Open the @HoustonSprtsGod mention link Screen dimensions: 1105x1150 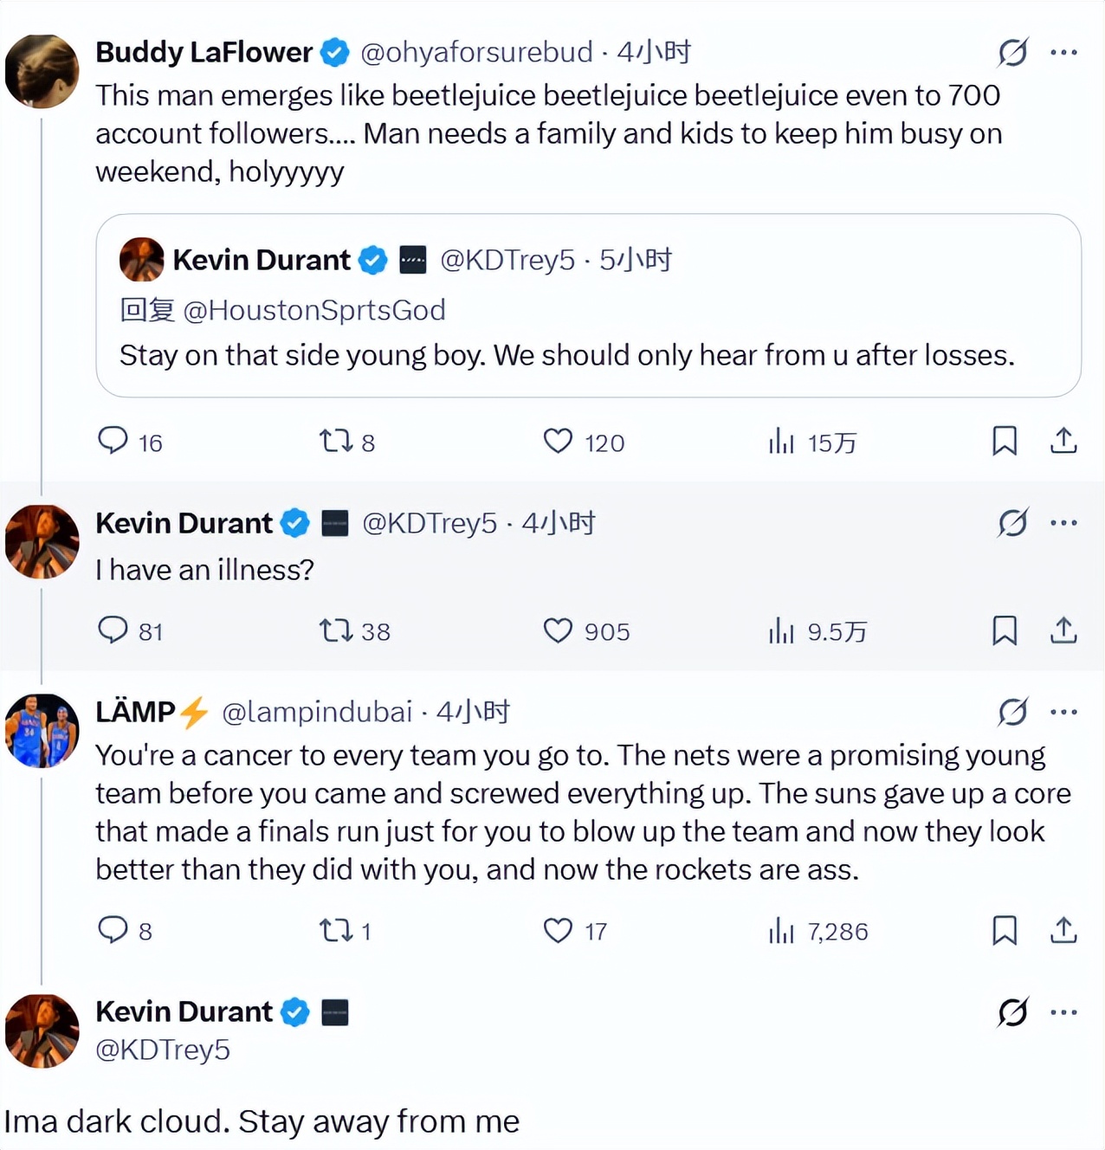coord(314,310)
